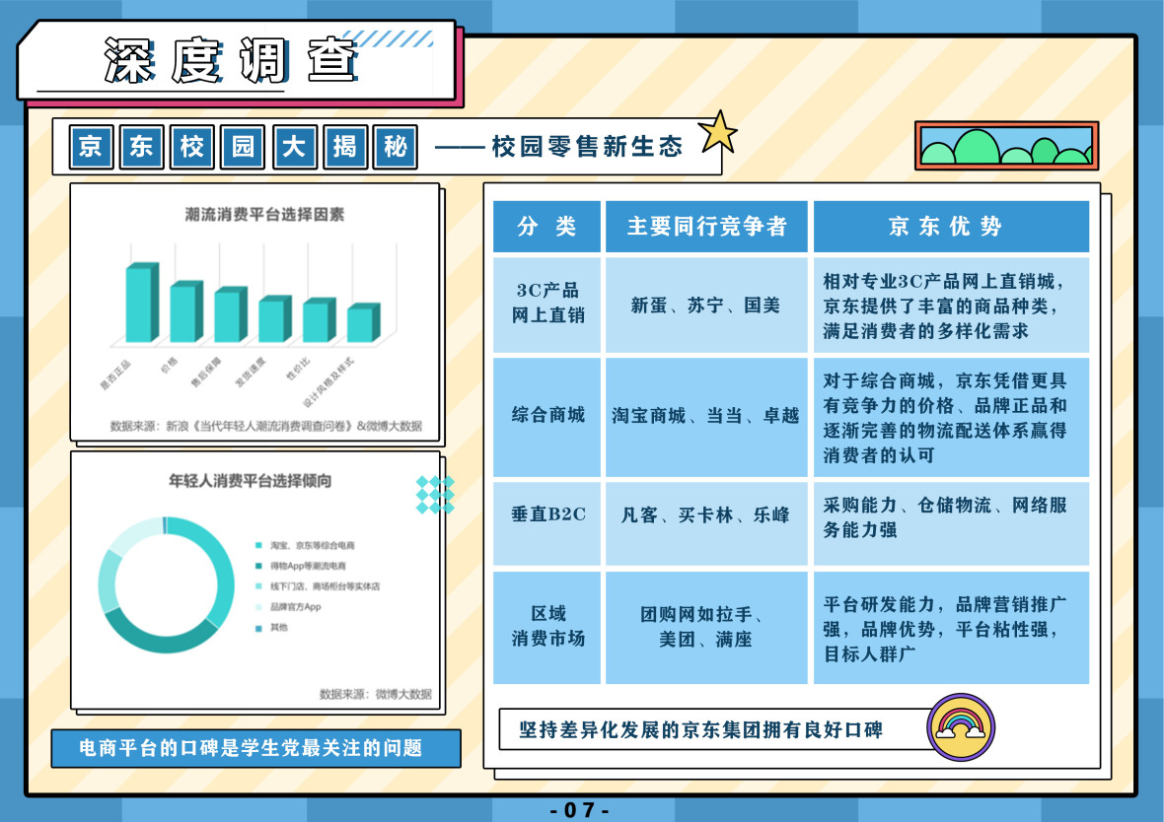Click the 坚持差异化发展的京东集团 caption

700,730
